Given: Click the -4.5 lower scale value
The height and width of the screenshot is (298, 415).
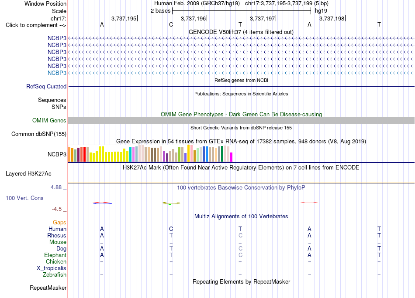Looking at the screenshot, I should (x=57, y=209).
